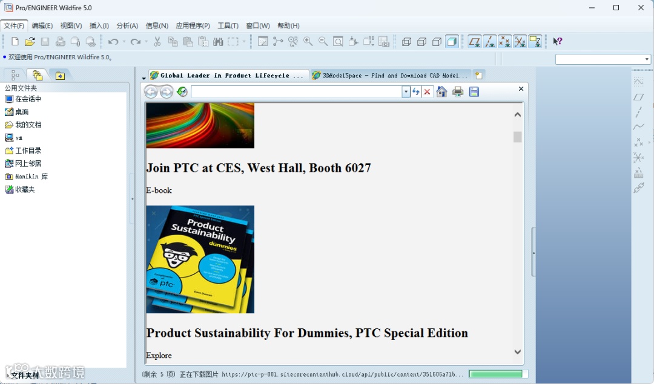Open redo history dropdown arrow

tap(146, 41)
